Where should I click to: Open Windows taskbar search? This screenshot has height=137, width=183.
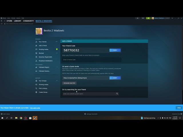7,118
